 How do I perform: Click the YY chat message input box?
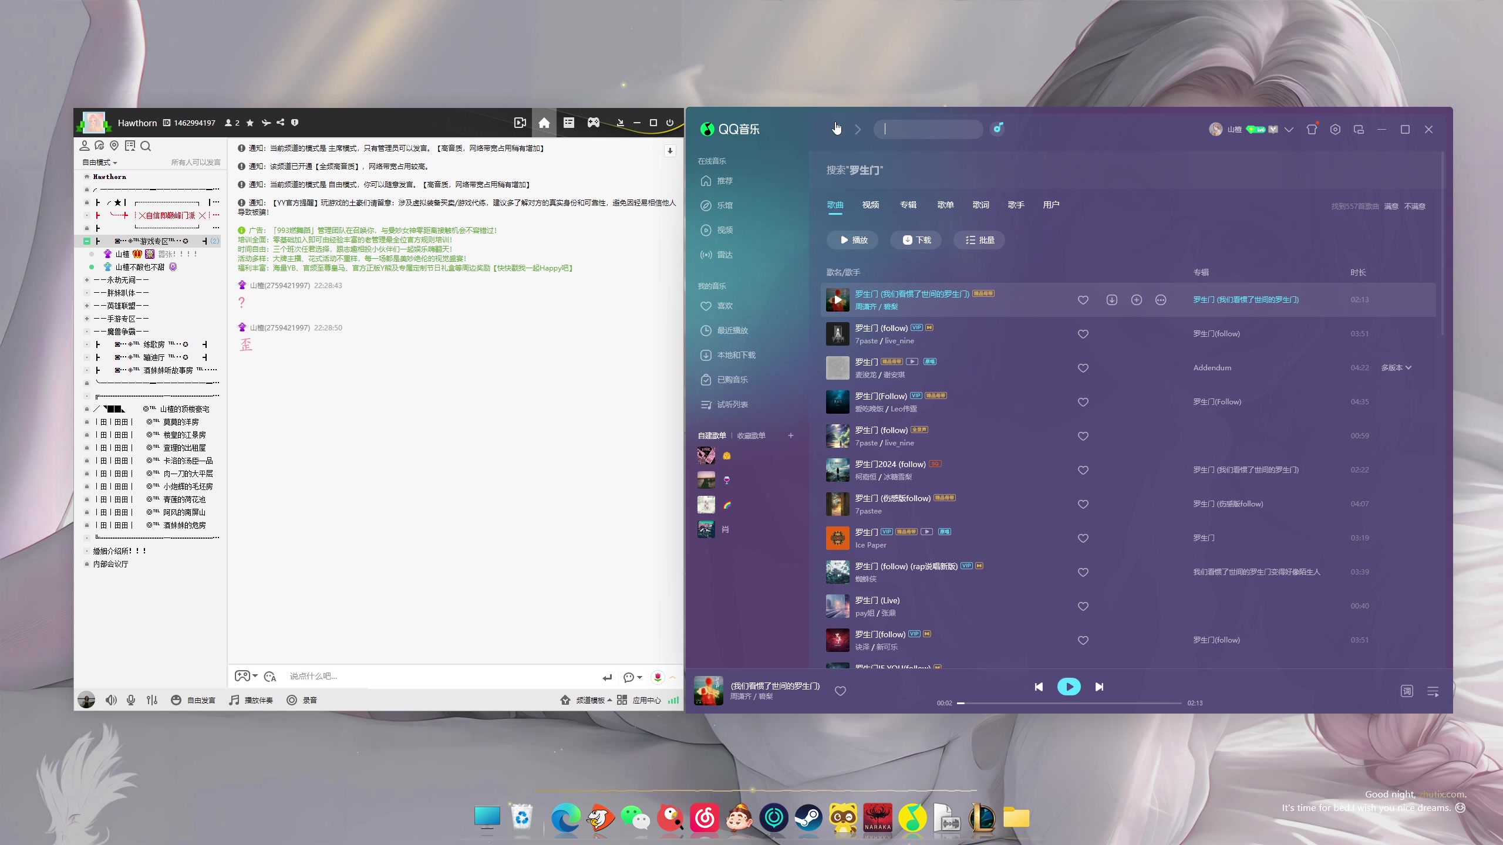[x=440, y=677]
